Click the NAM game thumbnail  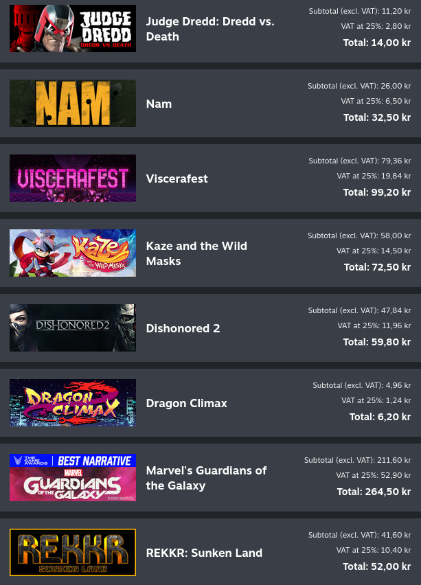click(x=73, y=104)
